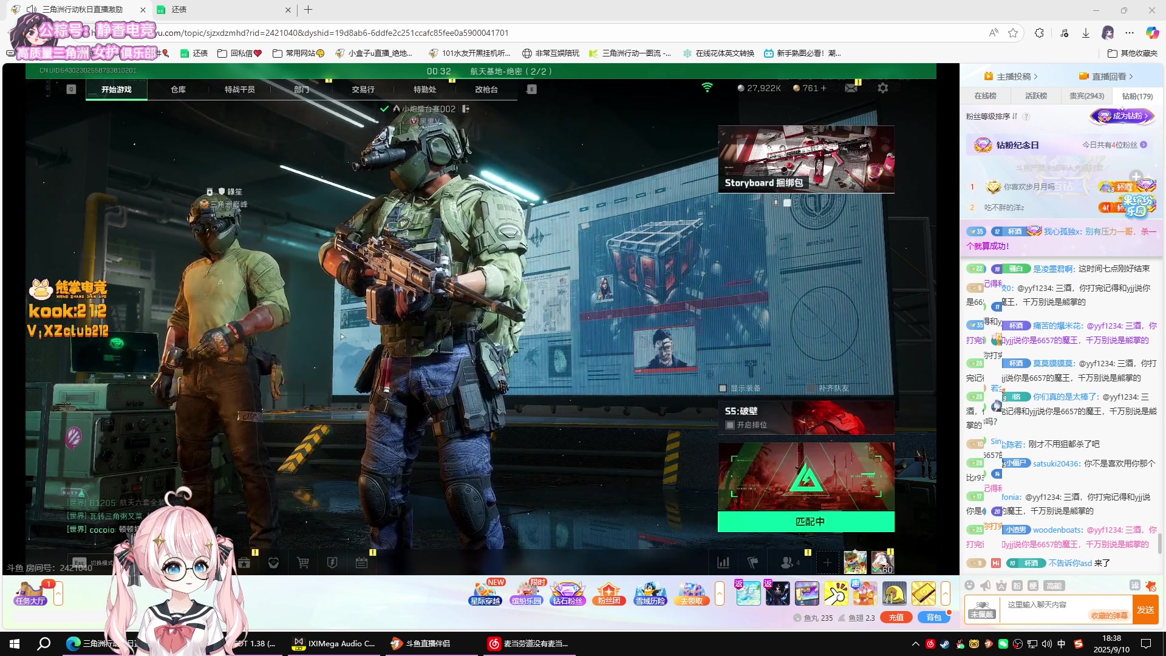Switch to the 在线榜 ranking tab
Screen dimensions: 1166x656
[985, 96]
